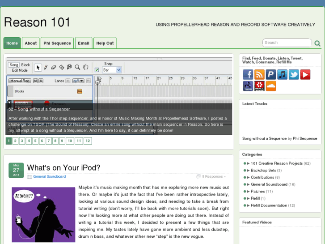
Task: Open slide page 5
Action: 35,141
